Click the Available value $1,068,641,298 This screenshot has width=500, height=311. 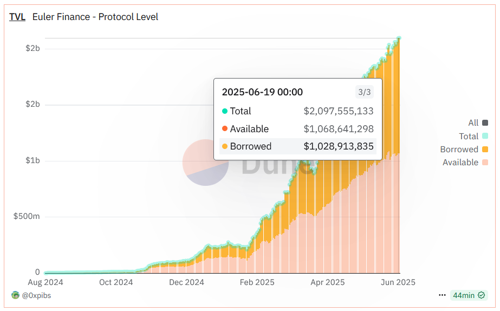click(x=339, y=129)
